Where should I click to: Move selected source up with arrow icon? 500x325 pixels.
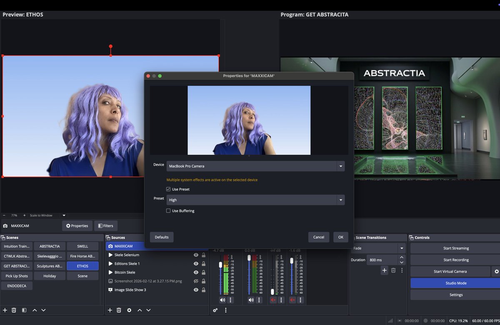140,310
